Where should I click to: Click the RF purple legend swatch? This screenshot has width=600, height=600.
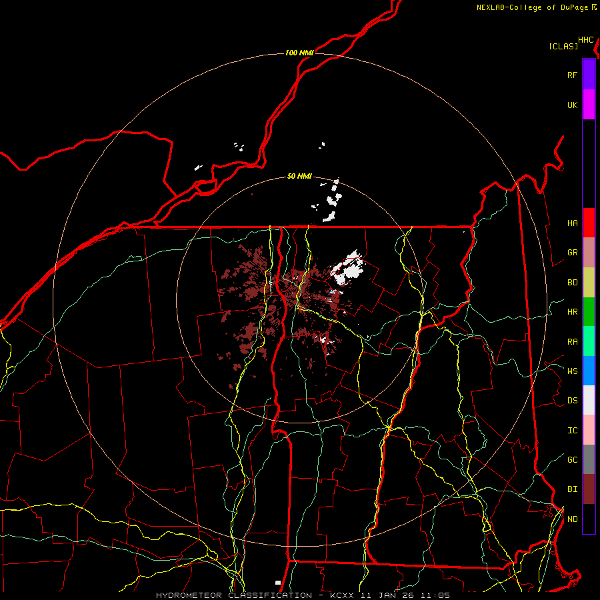pos(589,74)
